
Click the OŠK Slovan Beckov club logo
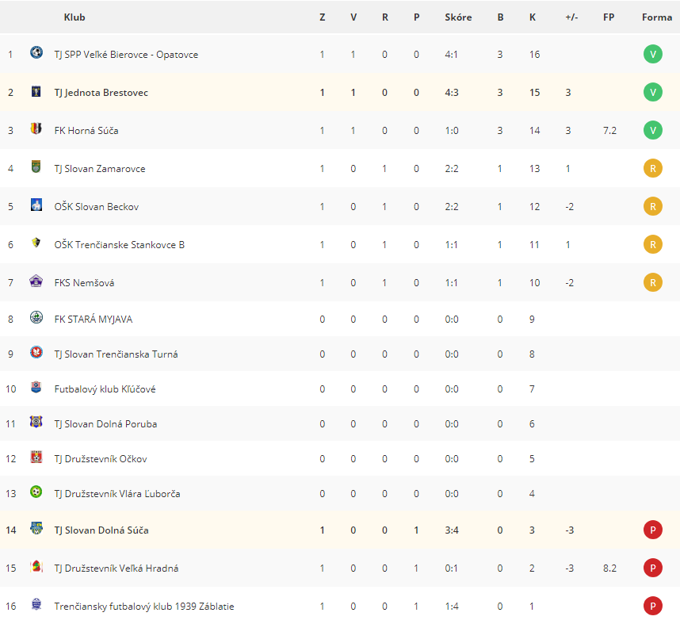[36, 205]
